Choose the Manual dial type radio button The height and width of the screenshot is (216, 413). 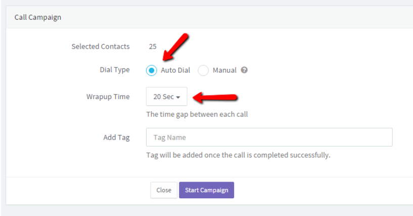tap(203, 70)
